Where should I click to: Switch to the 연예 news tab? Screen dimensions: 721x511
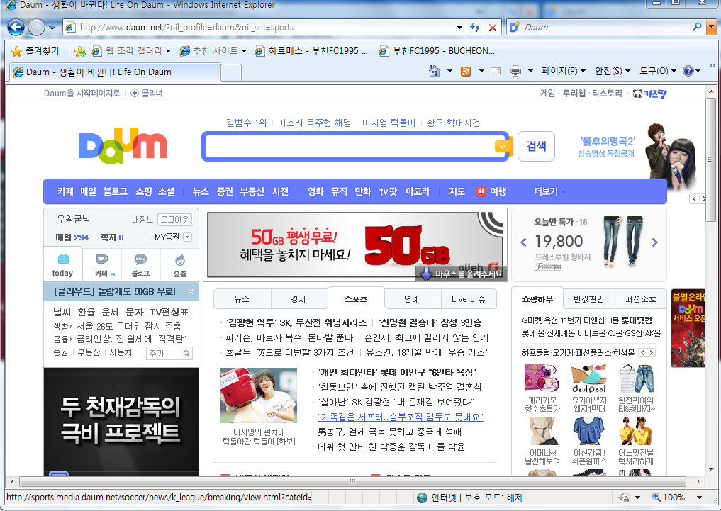click(x=412, y=298)
